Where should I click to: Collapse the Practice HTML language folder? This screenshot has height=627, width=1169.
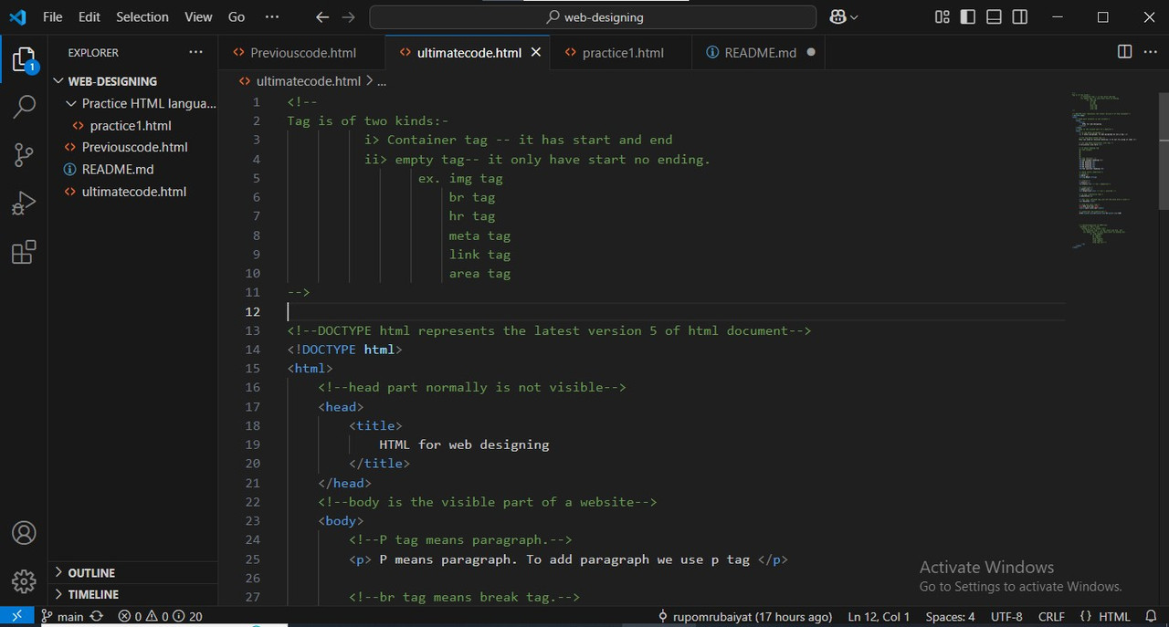point(133,103)
